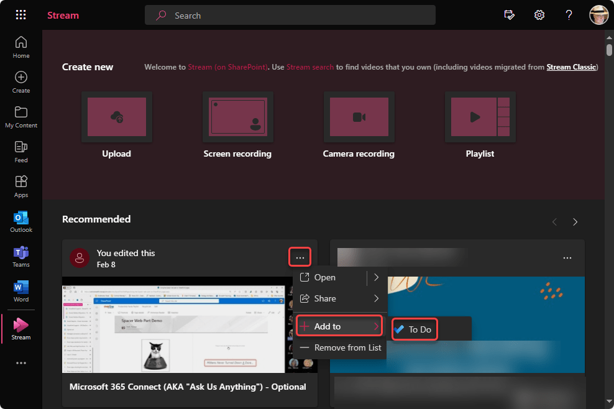
Task: Go to Home in the sidebar
Action: [21, 47]
